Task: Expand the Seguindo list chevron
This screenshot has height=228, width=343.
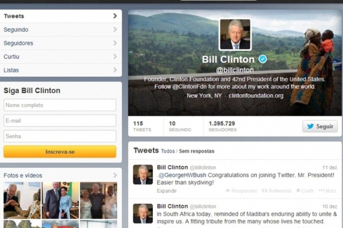Action: (115, 29)
